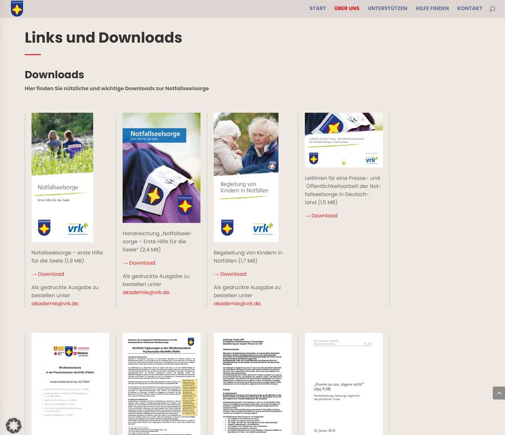
Task: Open the cookie settings gear icon
Action: (x=14, y=425)
